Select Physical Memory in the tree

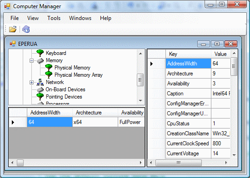[72, 68]
